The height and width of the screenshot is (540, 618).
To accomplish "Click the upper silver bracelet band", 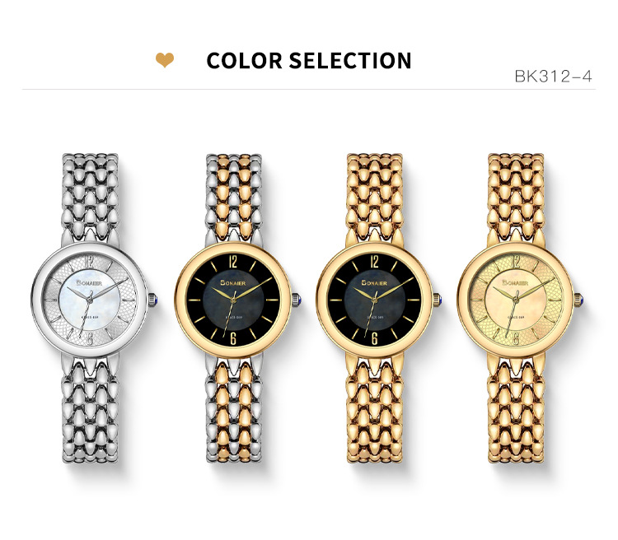I will (x=91, y=197).
